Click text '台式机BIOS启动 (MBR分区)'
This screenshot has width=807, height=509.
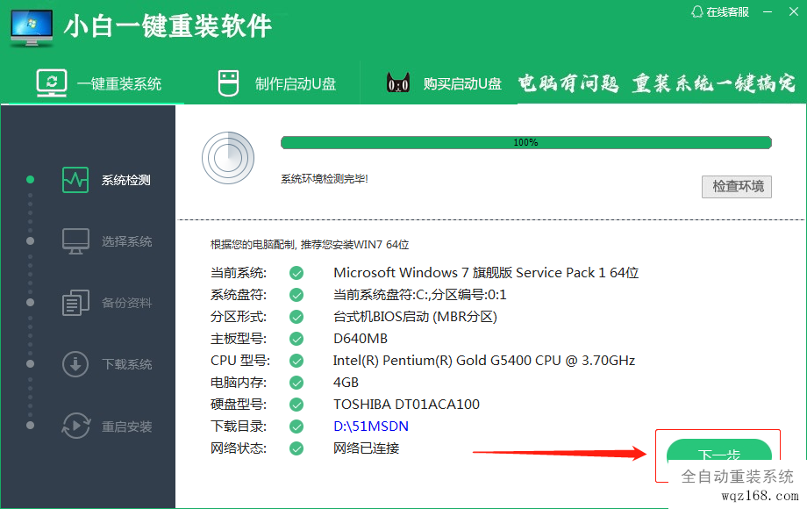pos(415,317)
